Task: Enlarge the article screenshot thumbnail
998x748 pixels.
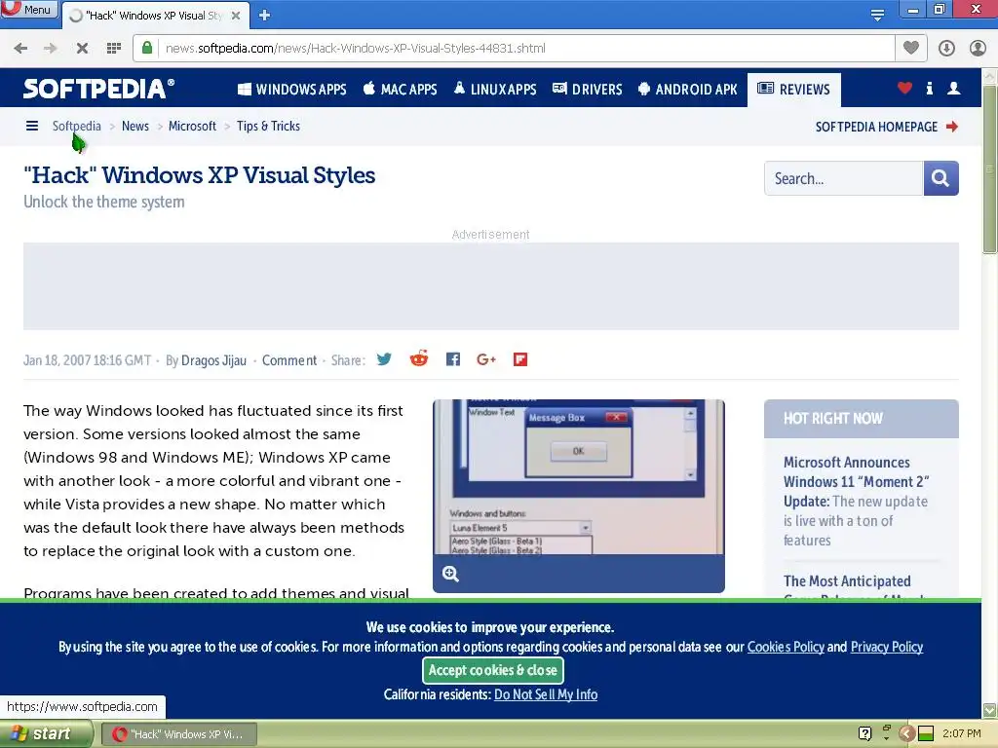Action: tap(579, 477)
